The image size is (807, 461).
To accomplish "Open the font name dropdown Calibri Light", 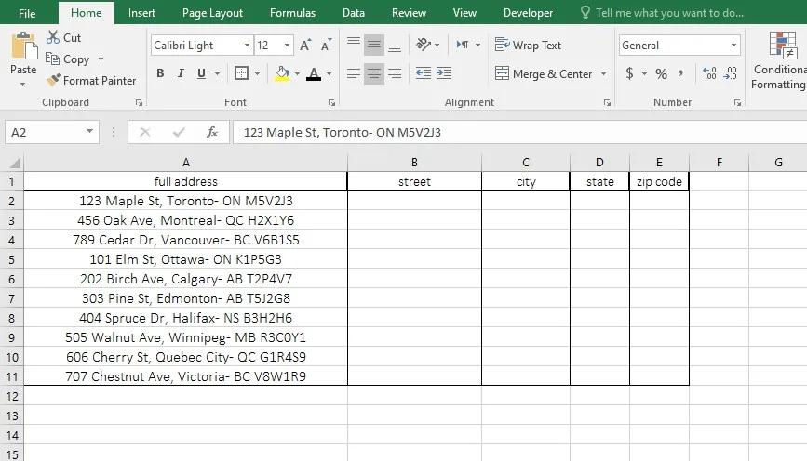I will click(247, 46).
